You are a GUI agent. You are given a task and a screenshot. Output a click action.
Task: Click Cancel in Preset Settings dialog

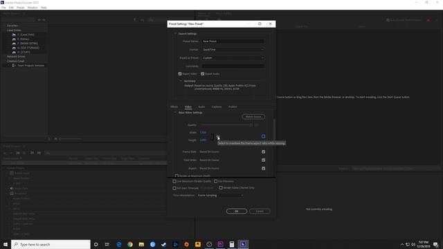[260, 211]
